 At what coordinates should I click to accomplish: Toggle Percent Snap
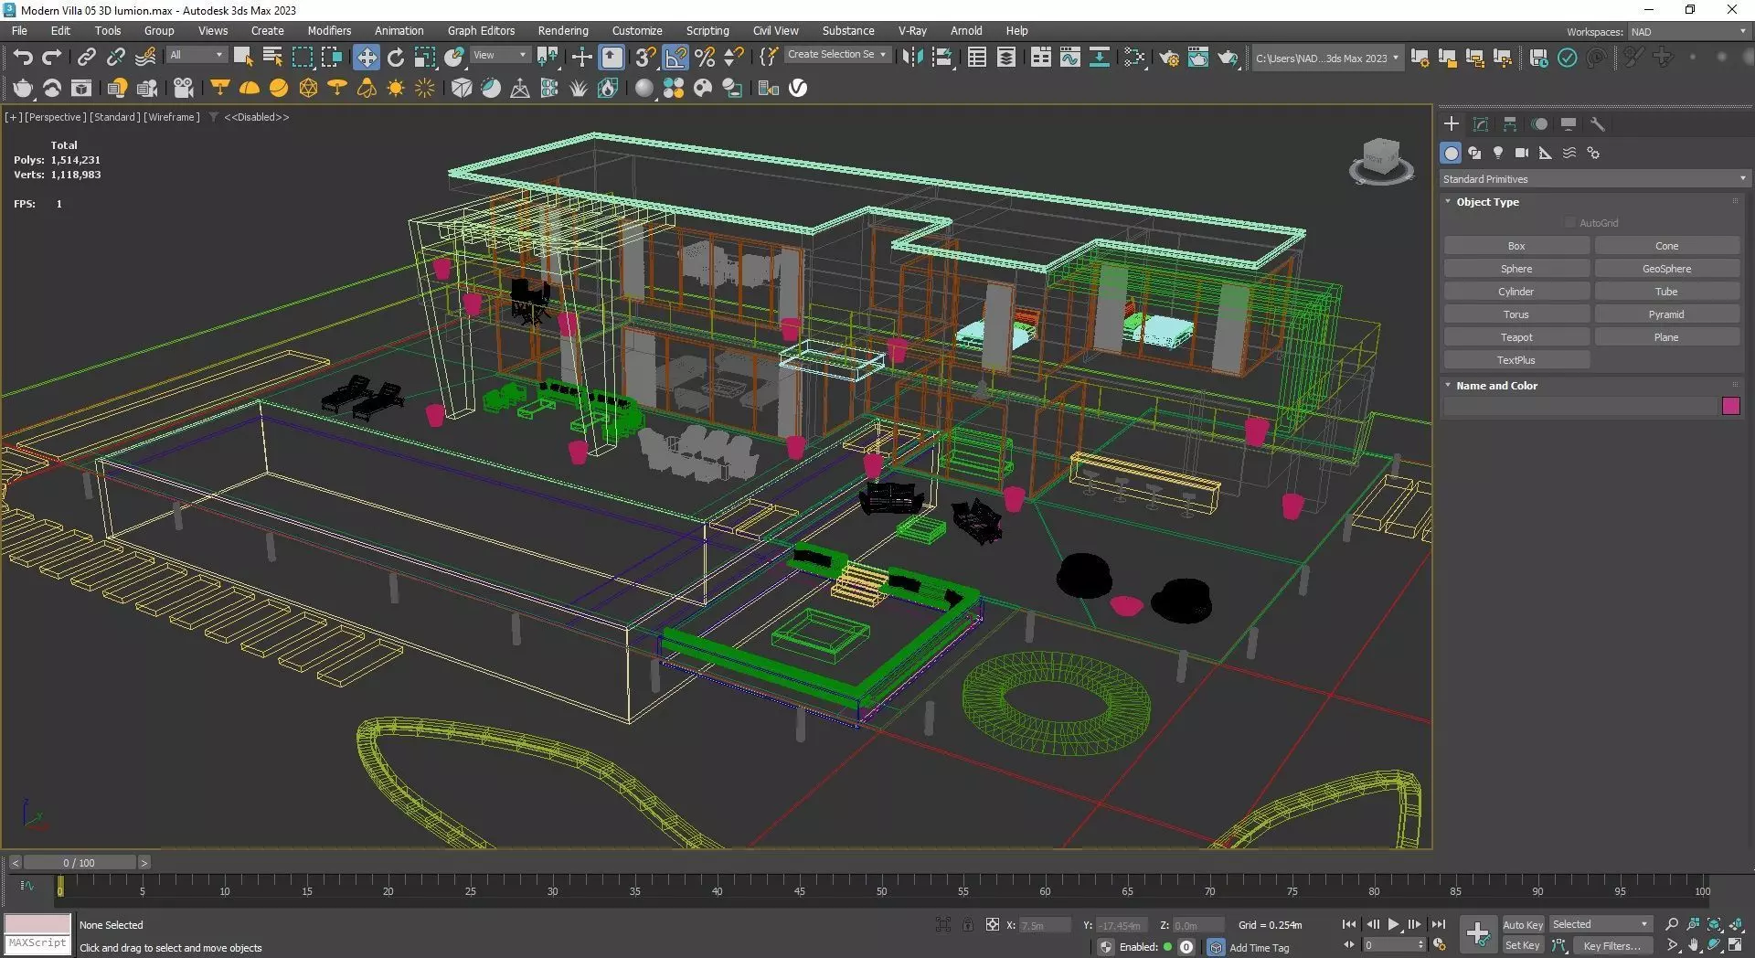[x=705, y=58]
